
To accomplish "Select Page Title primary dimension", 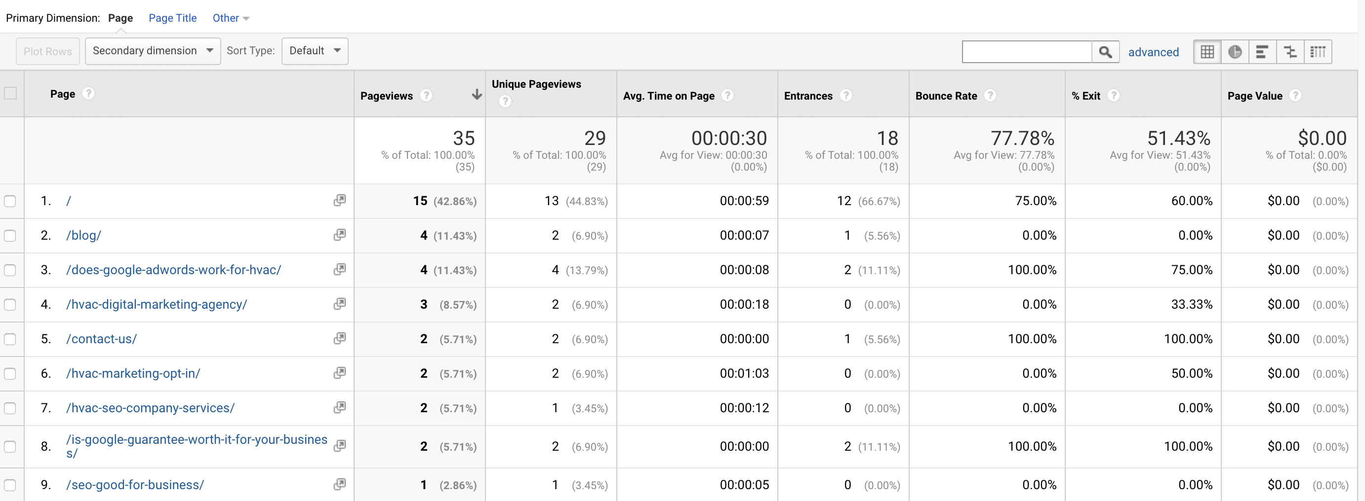I will tap(173, 18).
